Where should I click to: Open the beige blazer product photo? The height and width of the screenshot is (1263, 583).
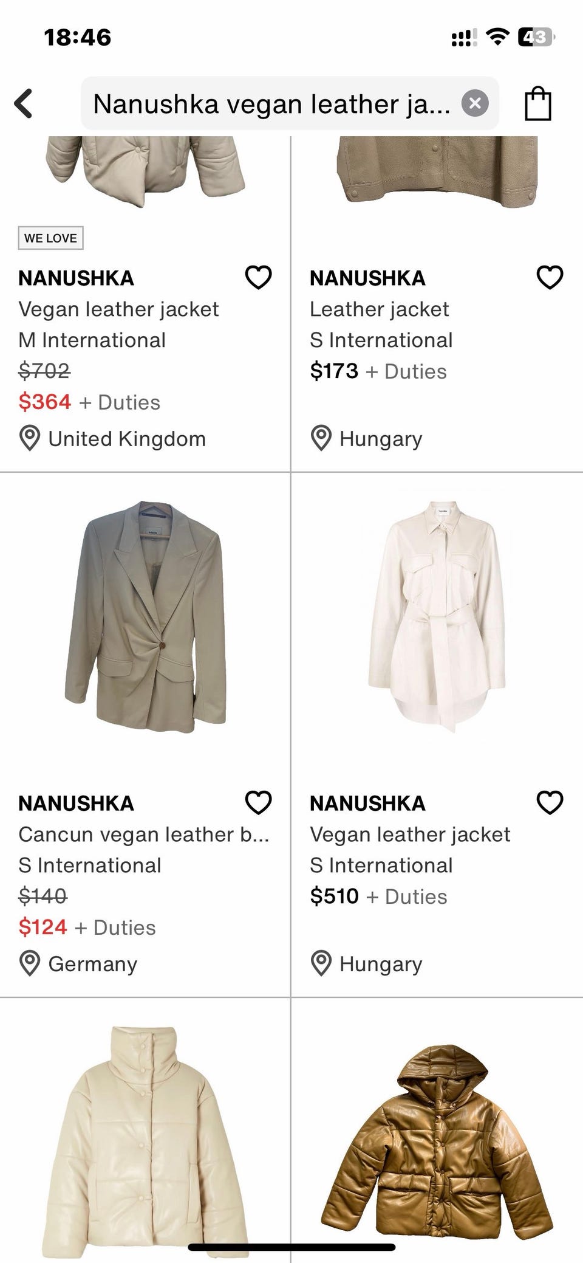tap(146, 617)
